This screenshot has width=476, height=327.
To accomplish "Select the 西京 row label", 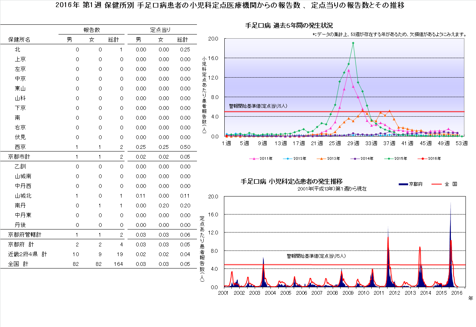I will pyautogui.click(x=20, y=147).
